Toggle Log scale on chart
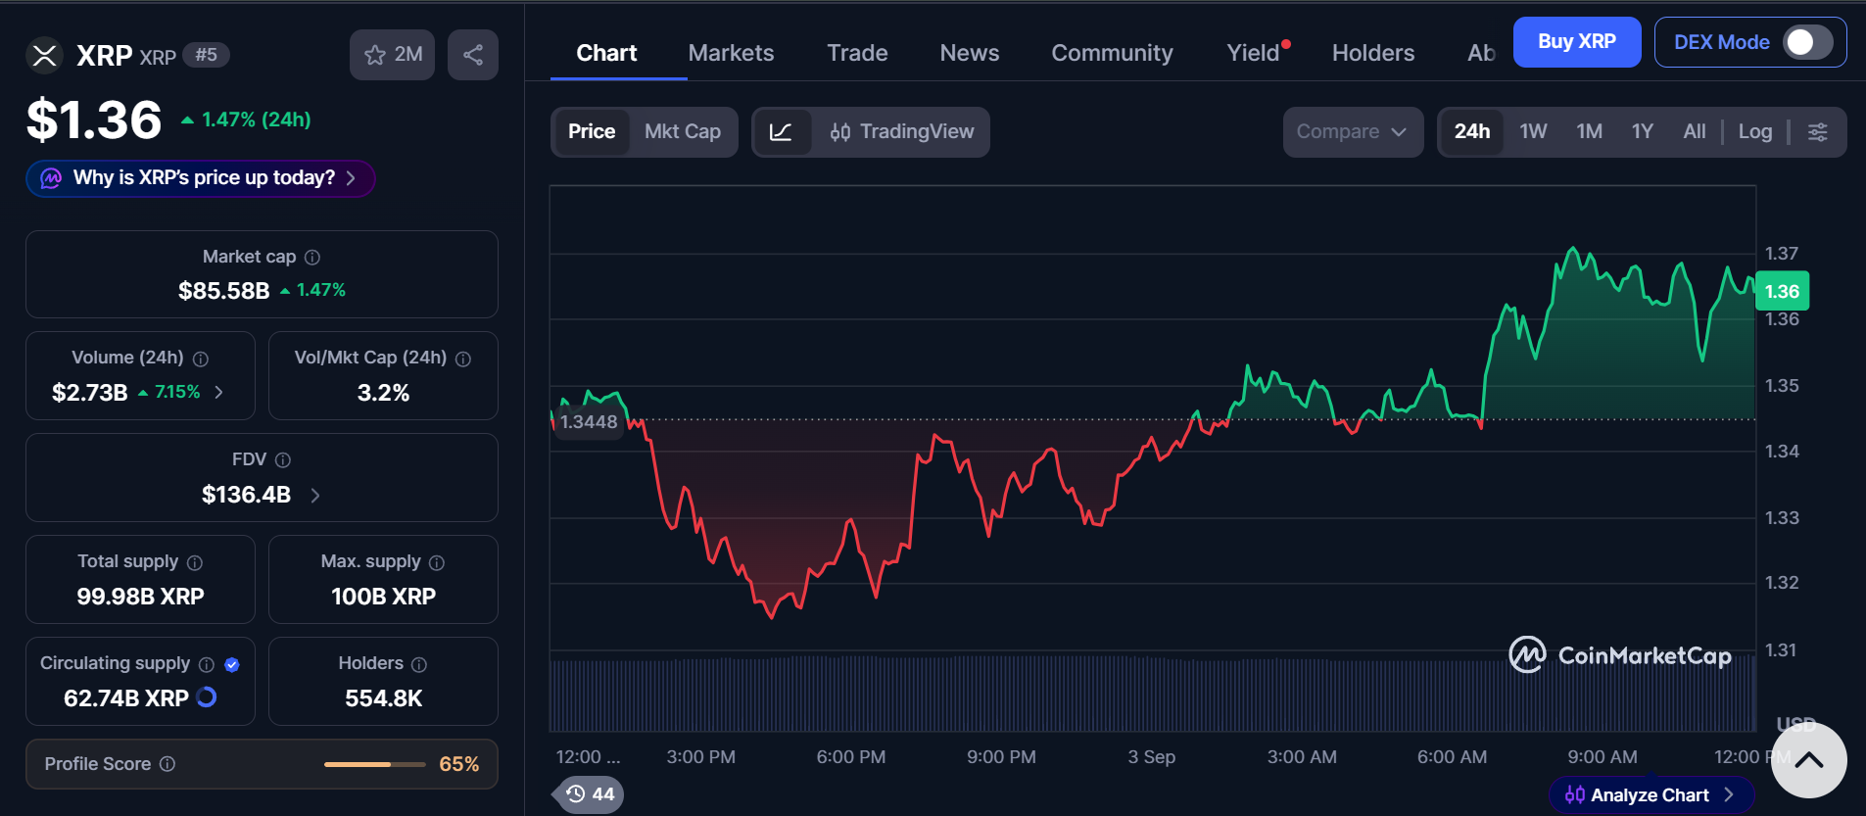 [x=1755, y=132]
